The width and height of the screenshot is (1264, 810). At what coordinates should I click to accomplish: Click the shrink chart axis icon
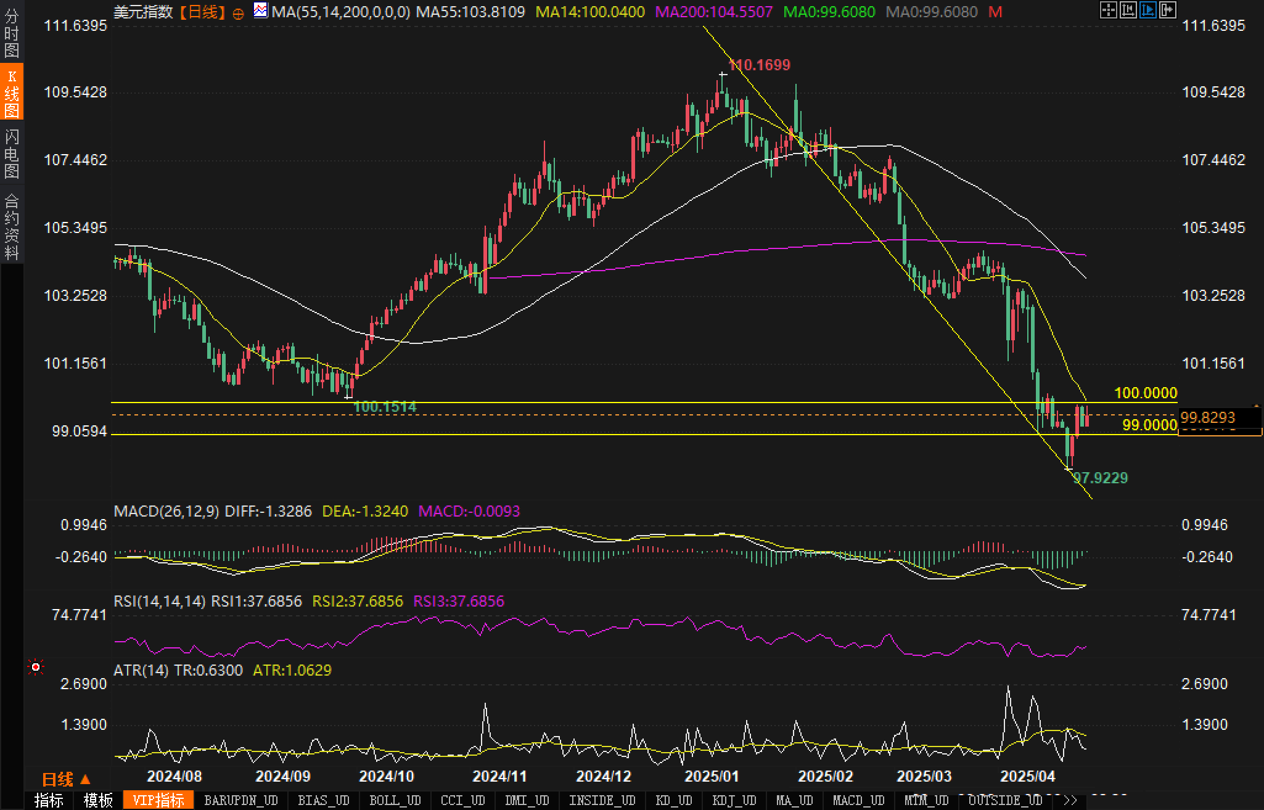(x=1128, y=10)
